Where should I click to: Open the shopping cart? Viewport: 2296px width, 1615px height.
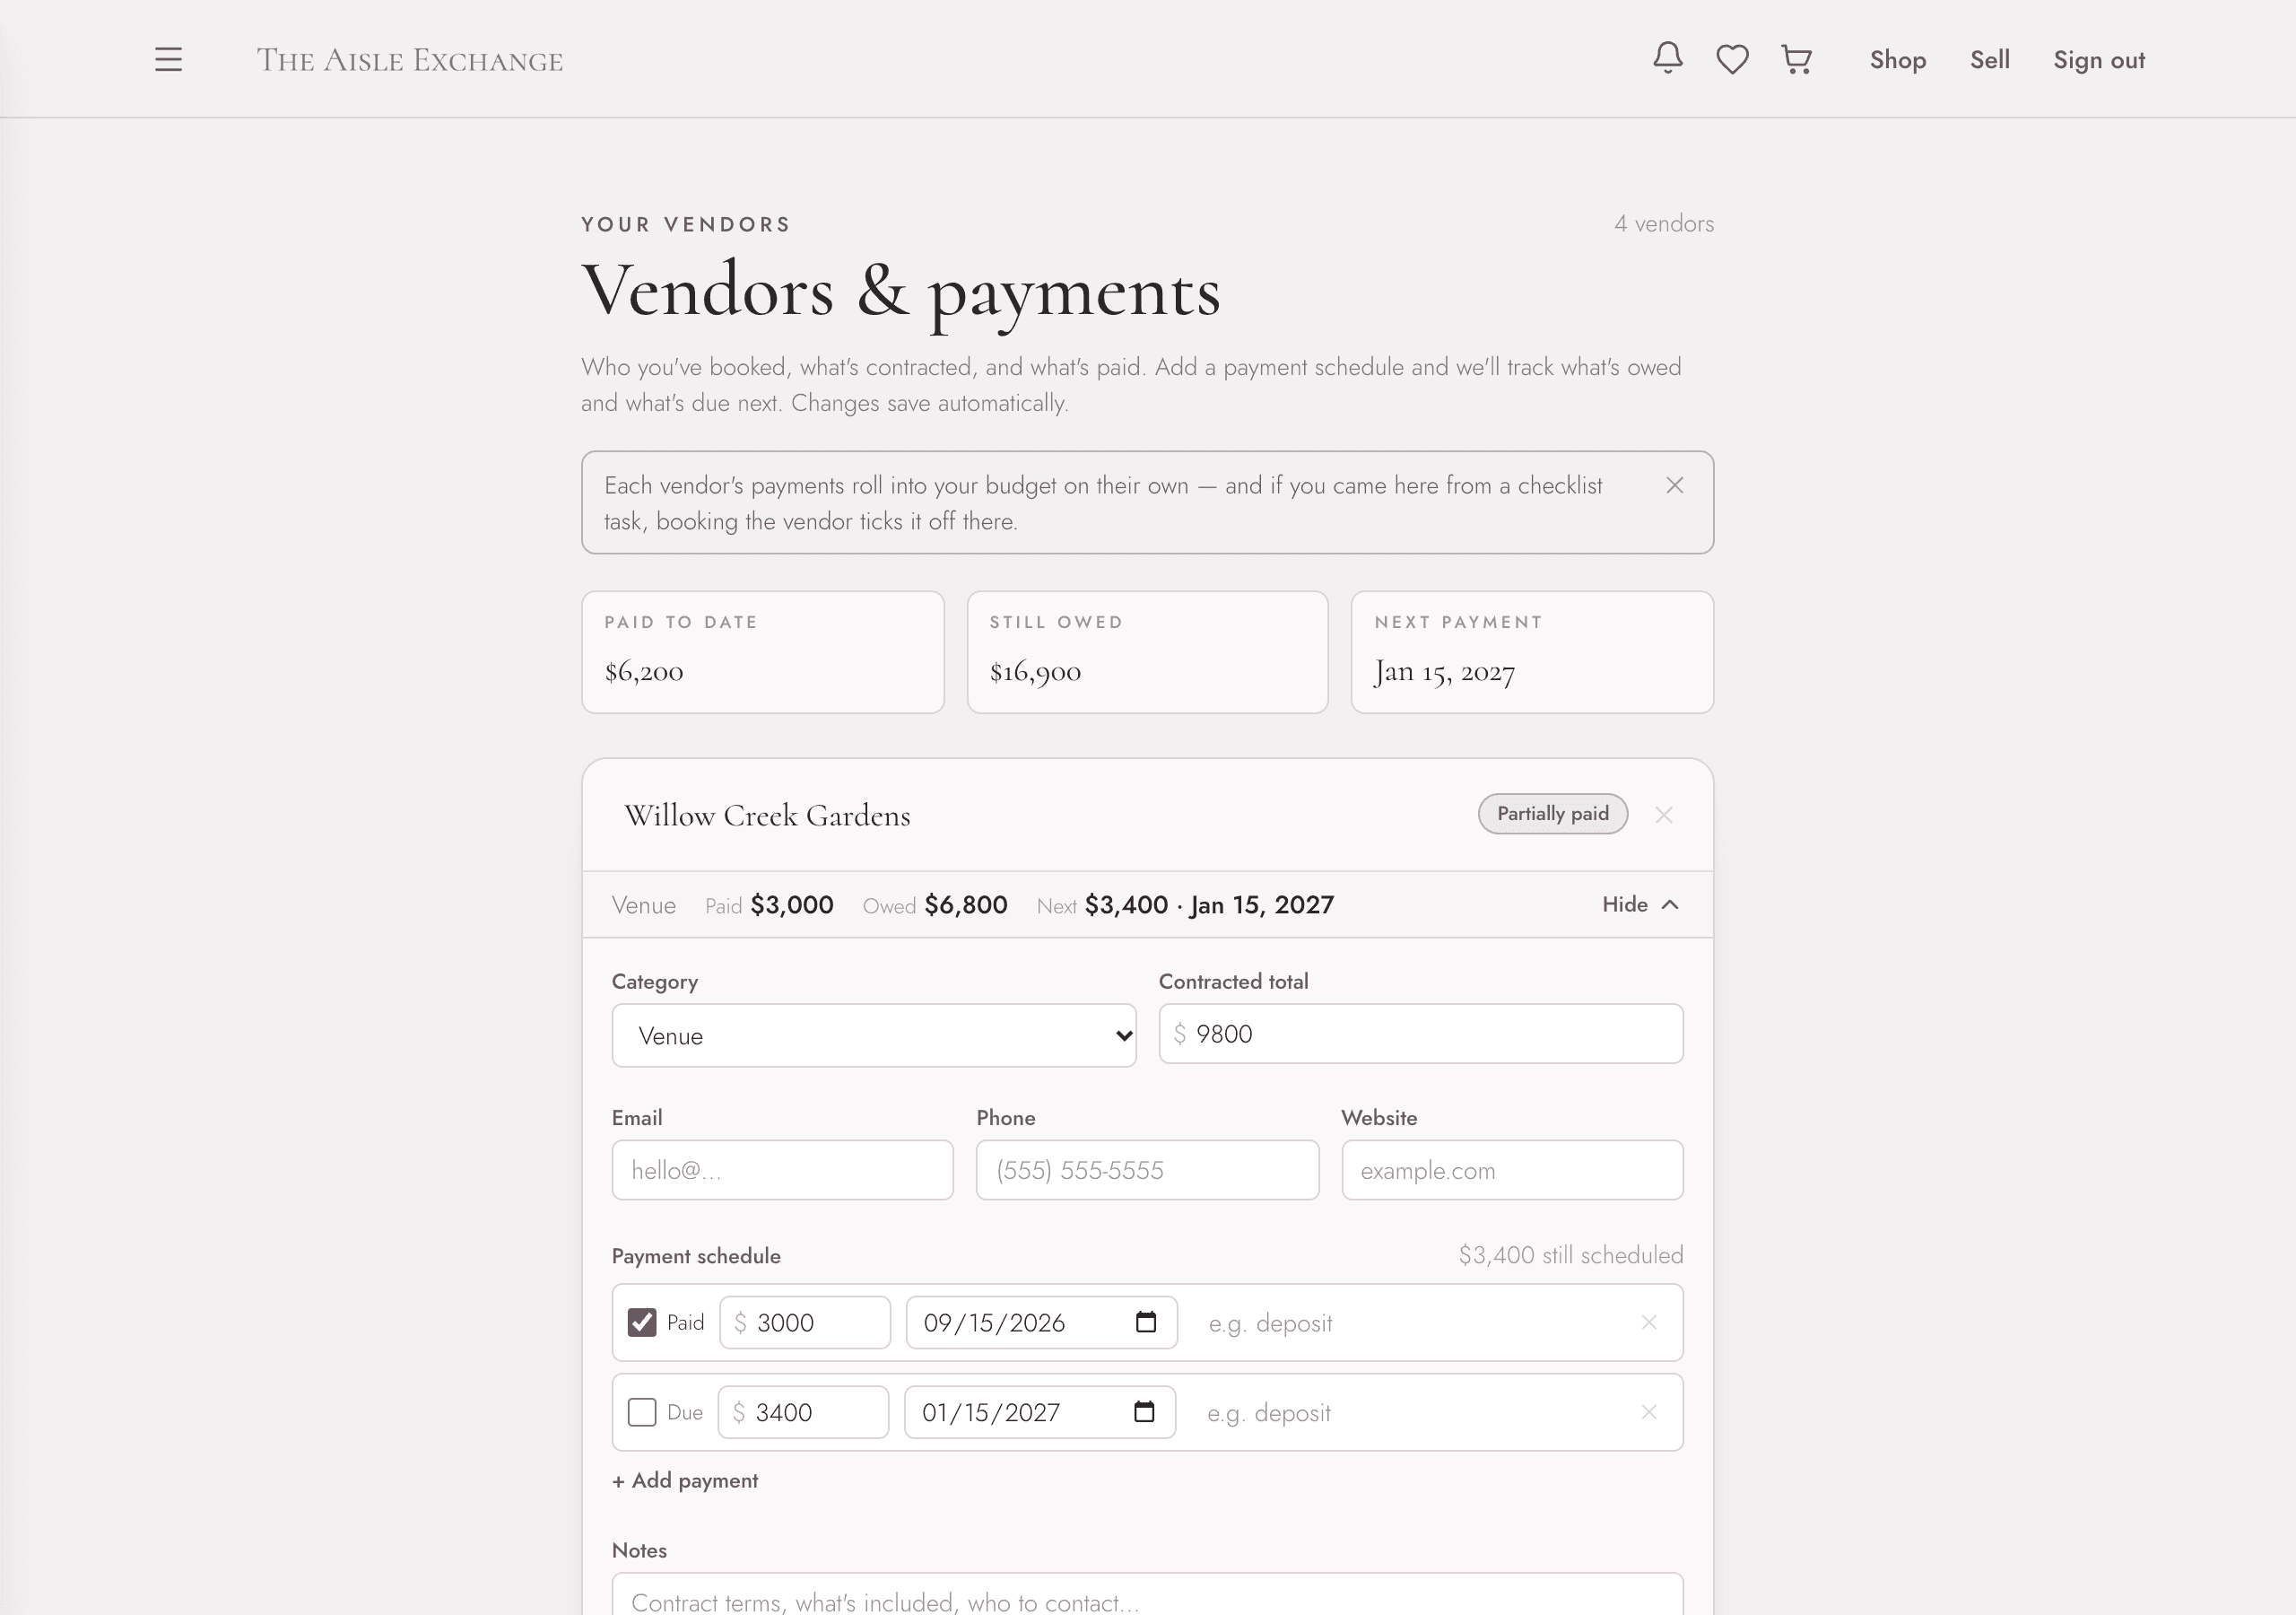1797,60
